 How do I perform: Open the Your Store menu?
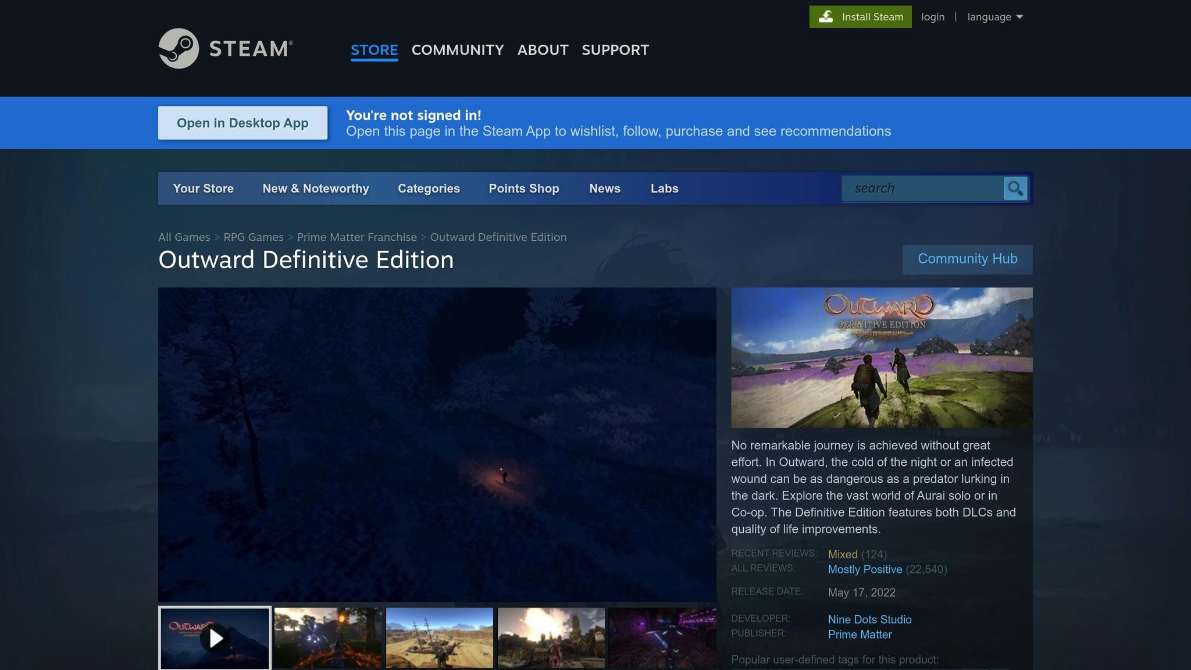tap(203, 188)
